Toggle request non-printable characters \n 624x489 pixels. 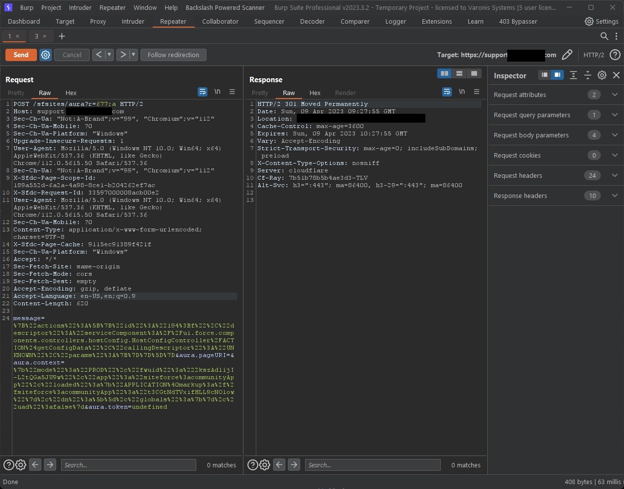(217, 92)
